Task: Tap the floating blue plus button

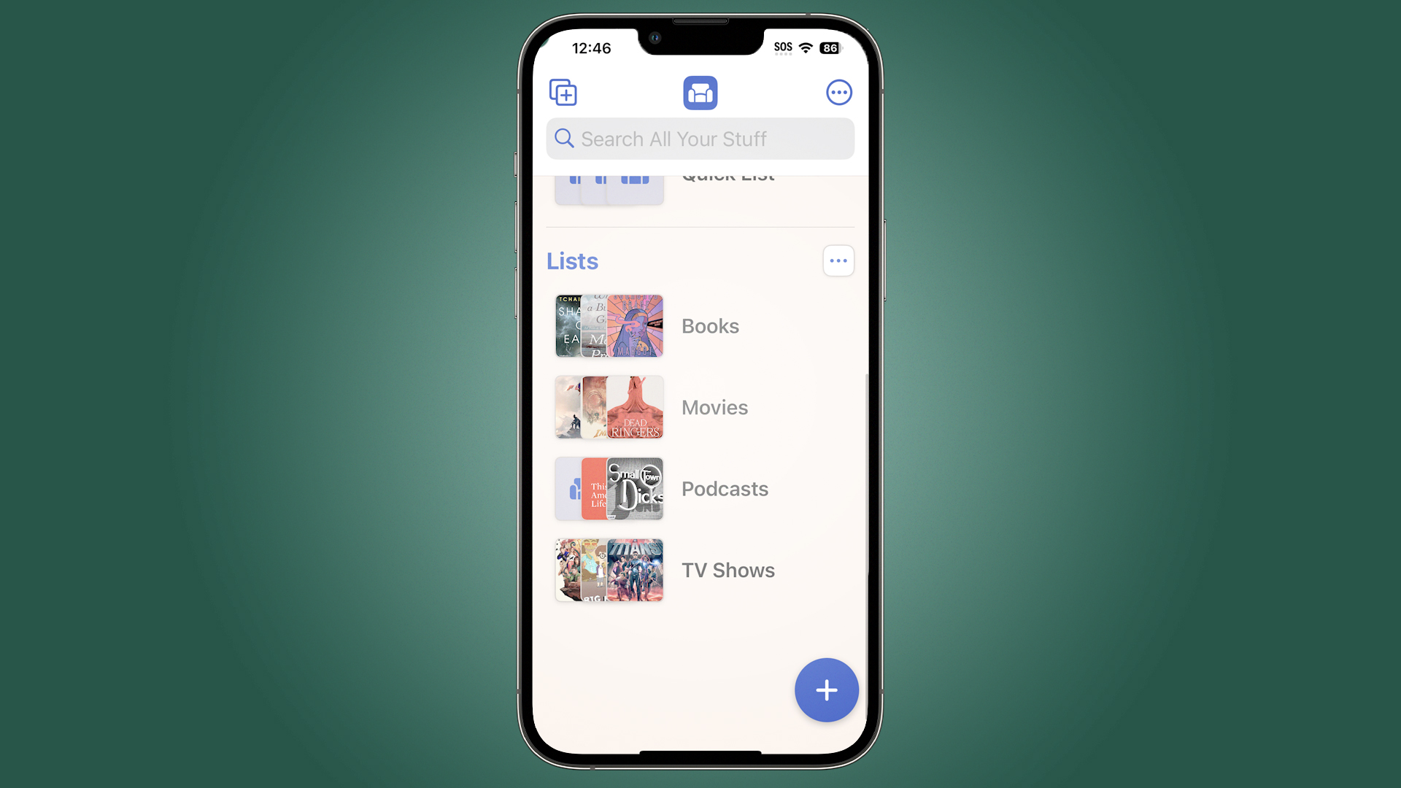Action: (825, 689)
